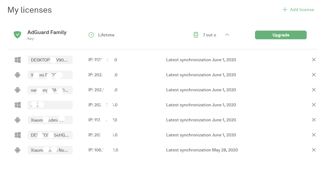This screenshot has height=182, width=330.
Task: Click the 7 out of devices count
Action: 209,35
